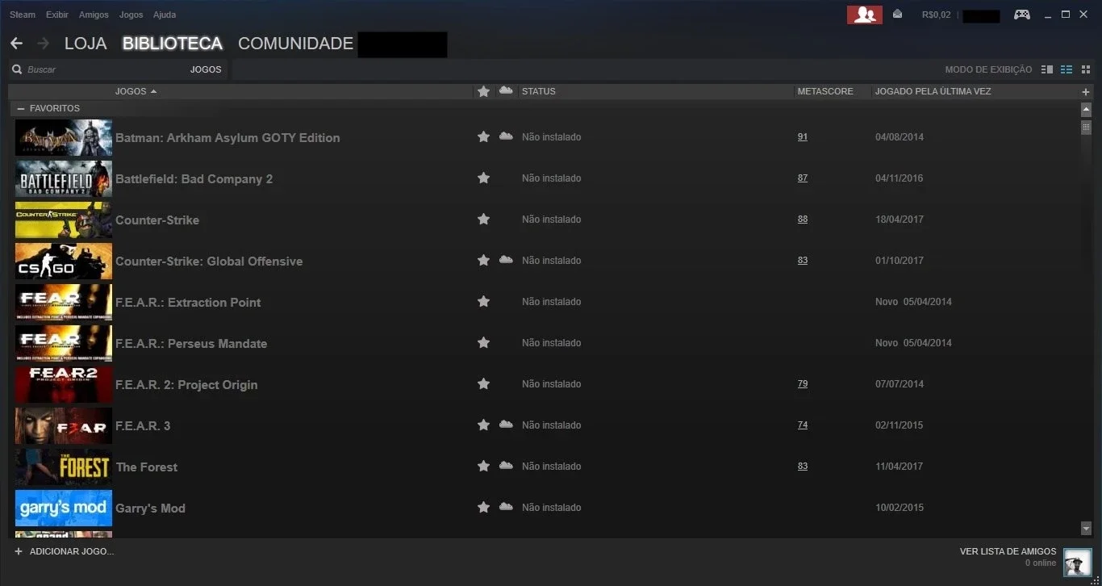Go to the COMUNIDADE tab
Image resolution: width=1102 pixels, height=586 pixels.
click(x=295, y=44)
